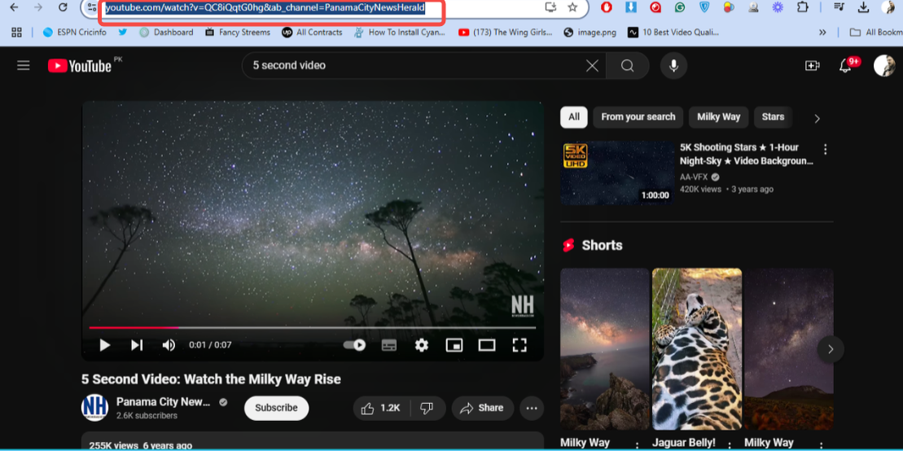
Task: Open the ESPN Cricinfo bookmark
Action: (x=74, y=33)
